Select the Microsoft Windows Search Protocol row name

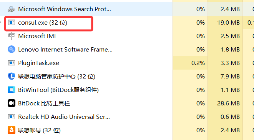click(65, 9)
